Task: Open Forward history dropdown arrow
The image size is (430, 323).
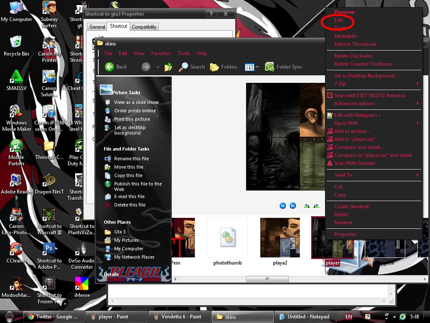Action: tap(158, 67)
